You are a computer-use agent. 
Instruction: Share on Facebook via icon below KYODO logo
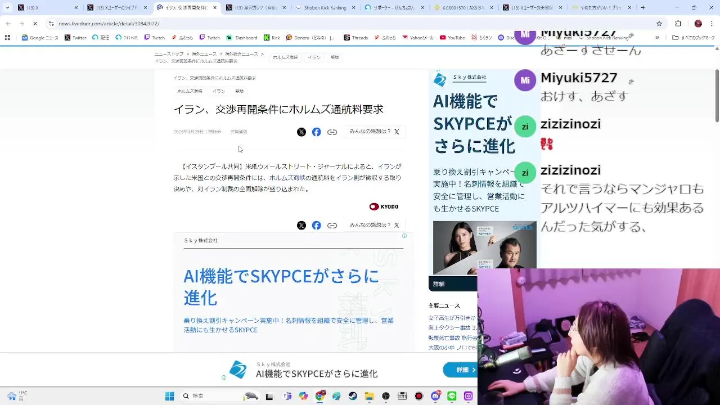[x=317, y=225]
